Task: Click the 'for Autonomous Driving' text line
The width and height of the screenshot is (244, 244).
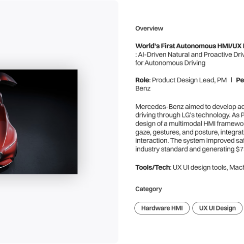Action: [170, 63]
